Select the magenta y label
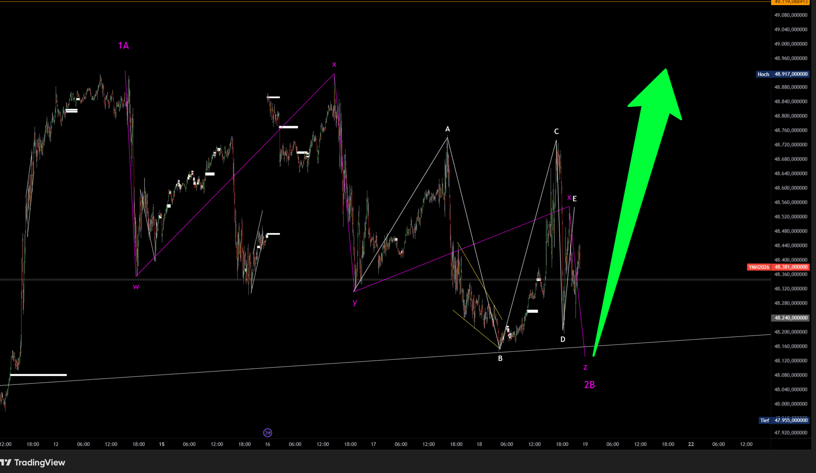816x473 pixels. click(355, 302)
